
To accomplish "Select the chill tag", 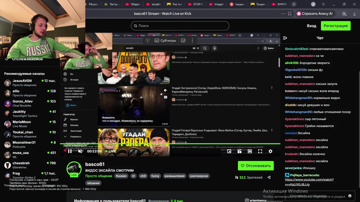I will [143, 176].
